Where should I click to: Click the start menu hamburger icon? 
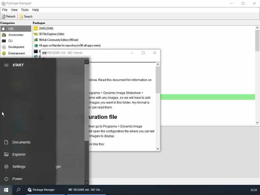point(6,65)
